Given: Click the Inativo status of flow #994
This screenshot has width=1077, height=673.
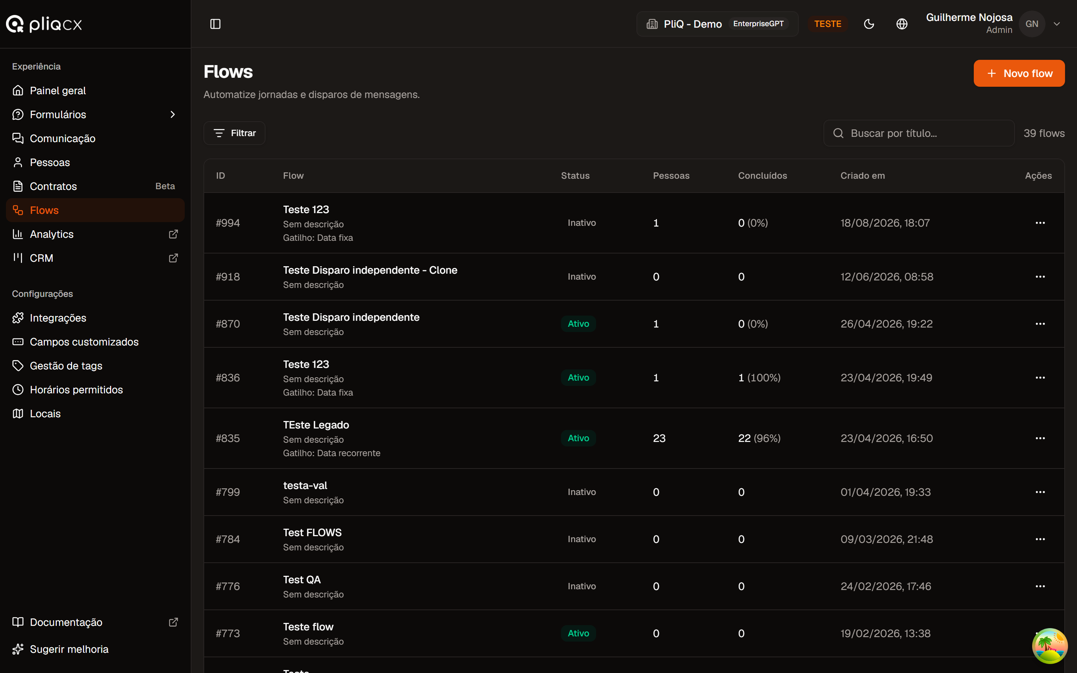Looking at the screenshot, I should pos(582,223).
